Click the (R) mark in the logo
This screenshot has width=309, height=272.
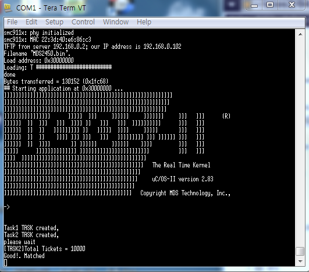tap(226, 116)
